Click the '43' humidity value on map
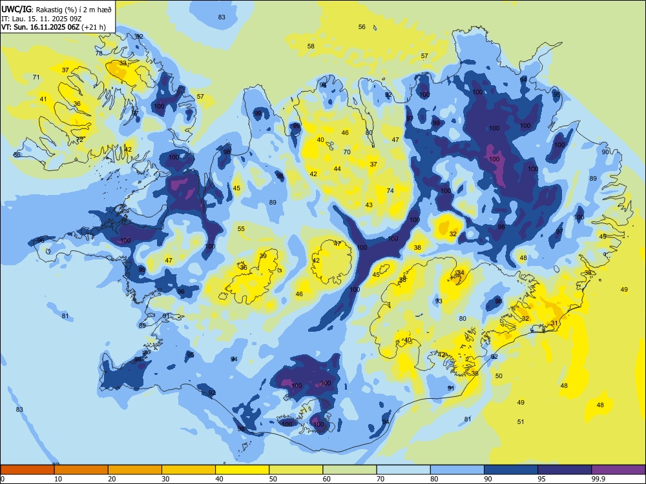The height and width of the screenshot is (484, 646). pyautogui.click(x=369, y=205)
